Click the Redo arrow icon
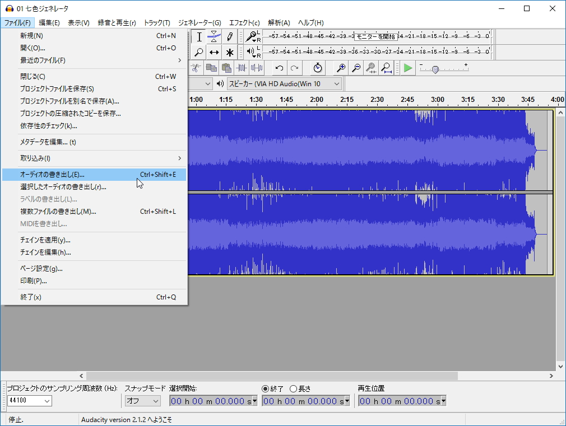 click(x=295, y=68)
